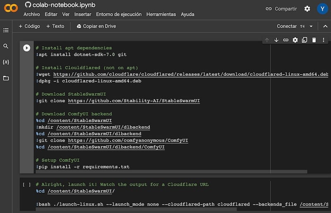Collapse the header with chevron
331x213 pixels.
tap(325, 26)
